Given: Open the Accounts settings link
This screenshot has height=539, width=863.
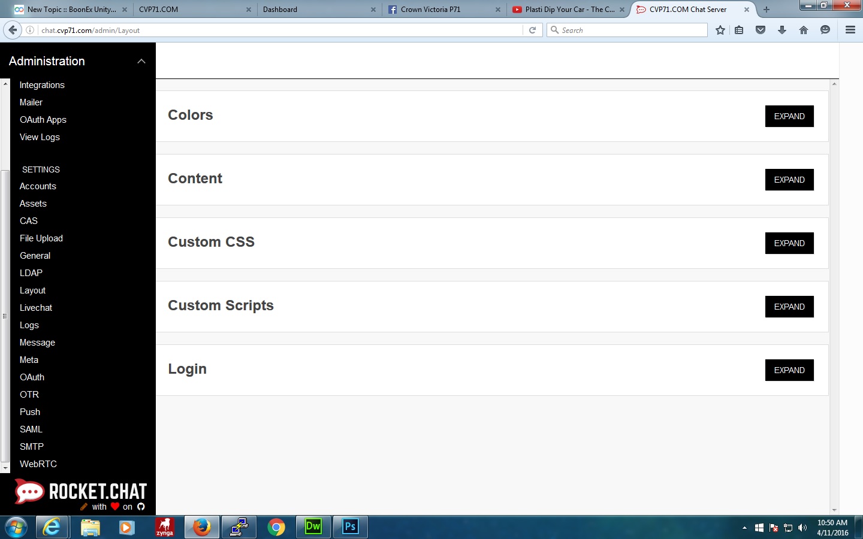Looking at the screenshot, I should [38, 186].
